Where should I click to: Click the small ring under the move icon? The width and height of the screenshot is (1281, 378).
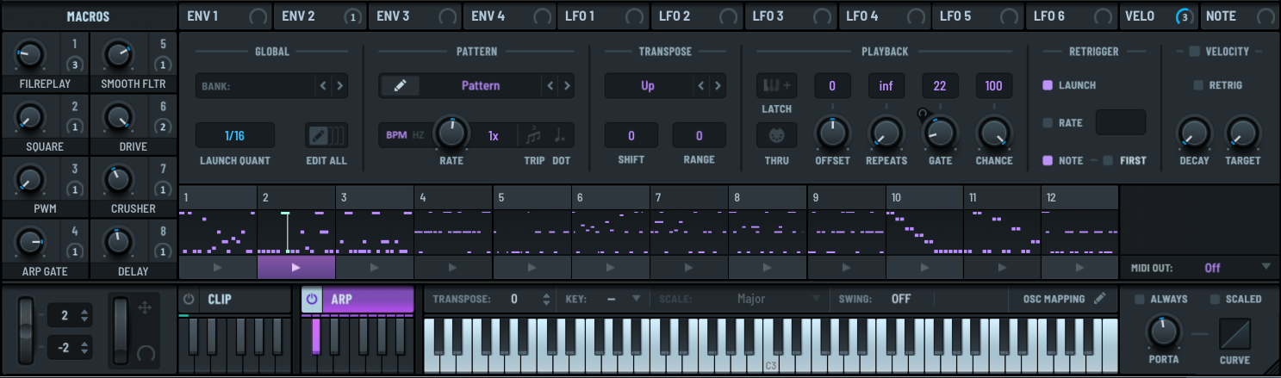click(x=145, y=353)
